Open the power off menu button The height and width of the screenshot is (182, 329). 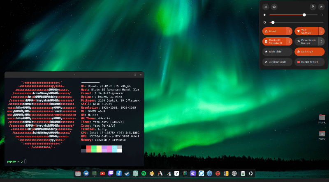(x=321, y=7)
